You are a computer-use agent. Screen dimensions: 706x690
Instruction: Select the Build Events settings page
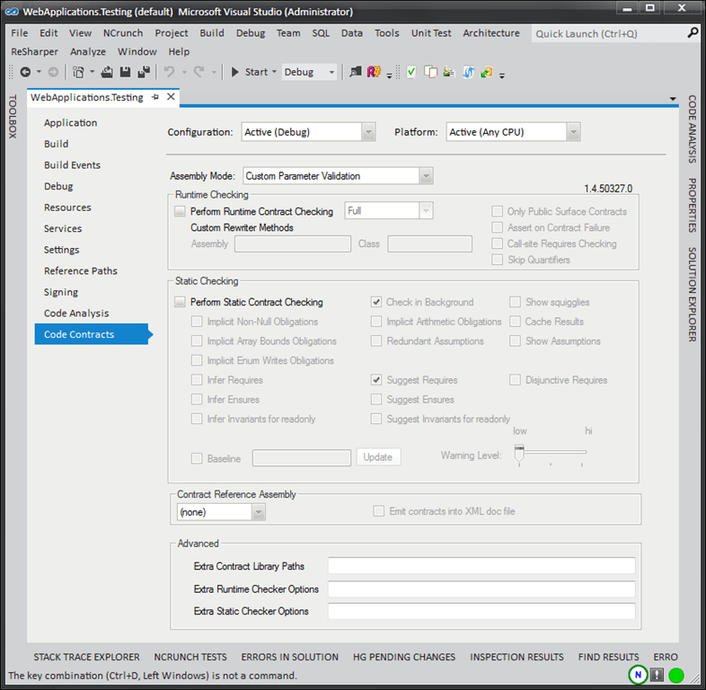pyautogui.click(x=72, y=164)
